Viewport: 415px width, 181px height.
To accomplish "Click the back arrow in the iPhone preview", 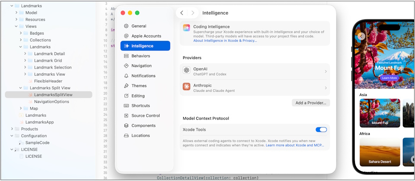I will click(361, 36).
